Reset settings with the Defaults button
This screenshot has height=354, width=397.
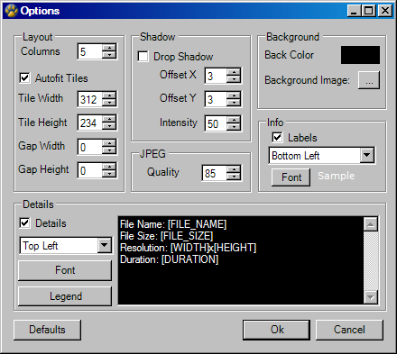[47, 330]
